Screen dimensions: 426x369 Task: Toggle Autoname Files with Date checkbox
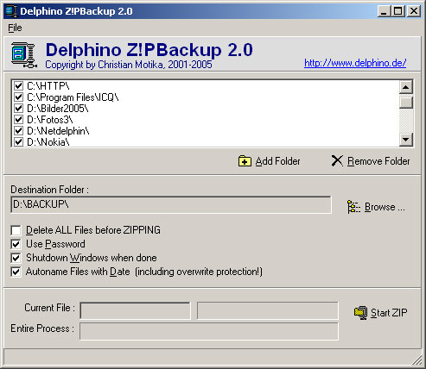coord(16,272)
